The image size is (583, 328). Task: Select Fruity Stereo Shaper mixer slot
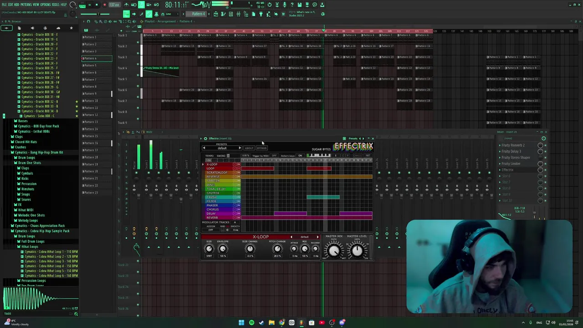[x=516, y=158]
